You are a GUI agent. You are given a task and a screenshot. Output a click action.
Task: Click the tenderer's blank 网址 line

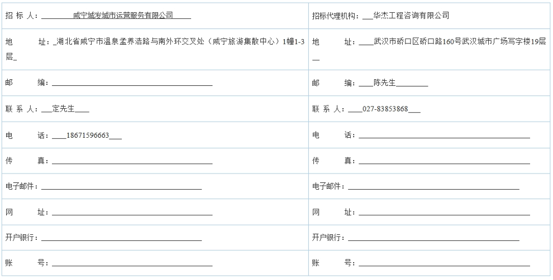(x=131, y=213)
